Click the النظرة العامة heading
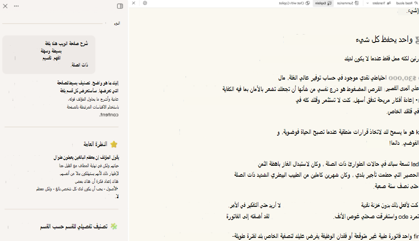This screenshot has width=419, height=241. coord(95,144)
